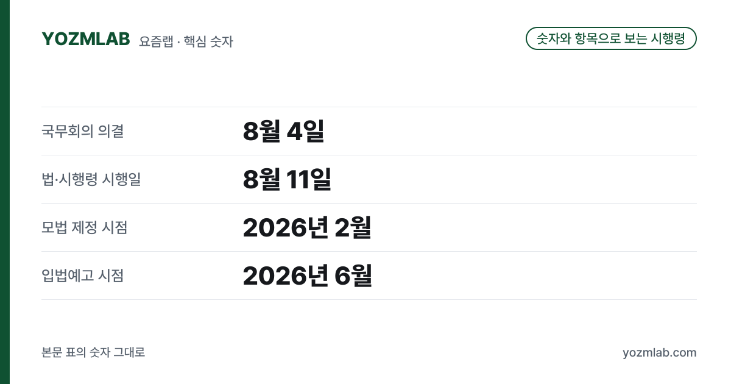731x384 pixels.
Task: Click the number 11 in 시행일 row
Action: (x=299, y=179)
